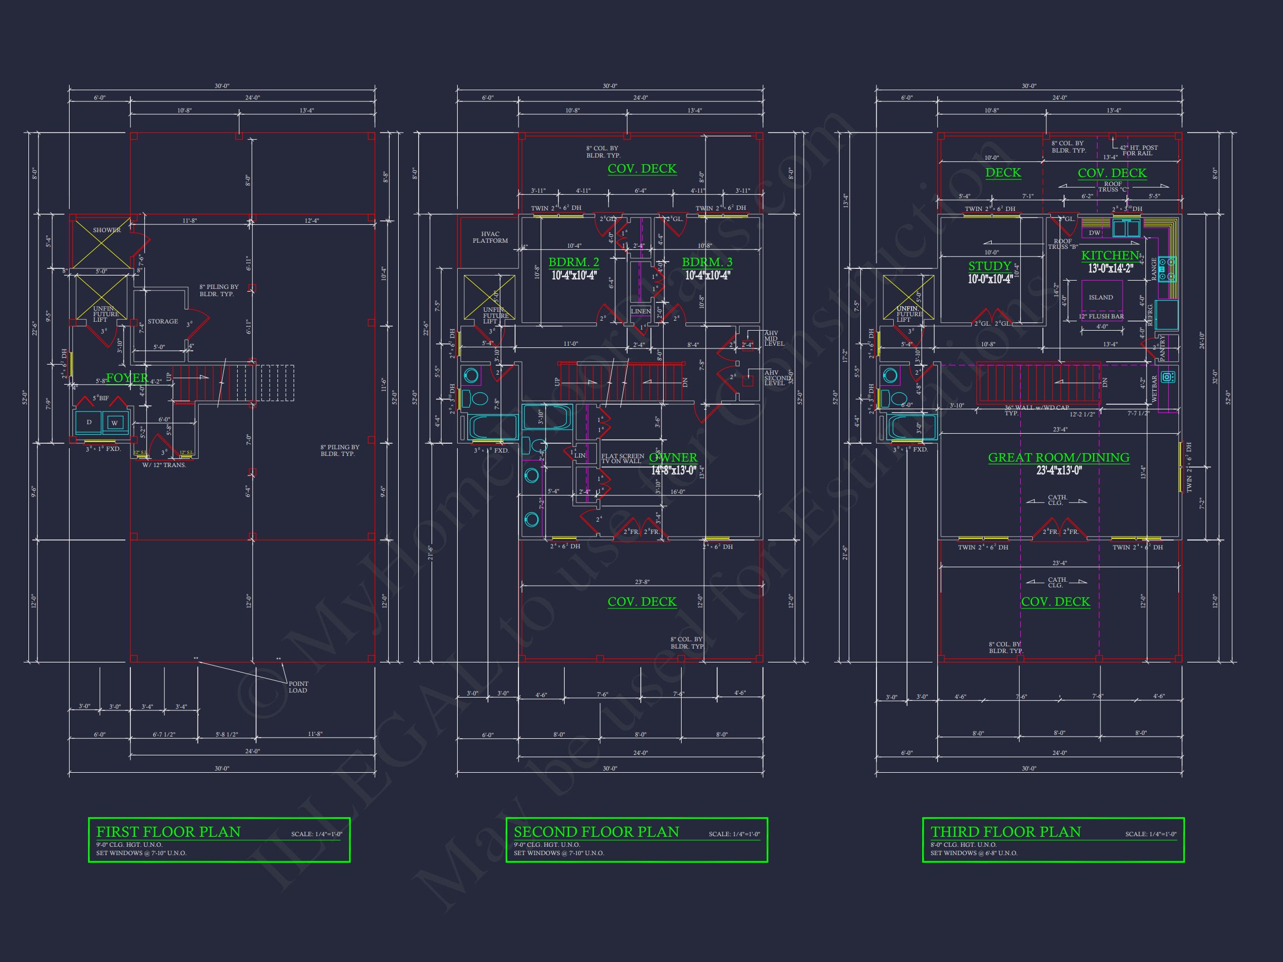Select the dryer symbol marked D
This screenshot has height=962, width=1283.
click(89, 422)
